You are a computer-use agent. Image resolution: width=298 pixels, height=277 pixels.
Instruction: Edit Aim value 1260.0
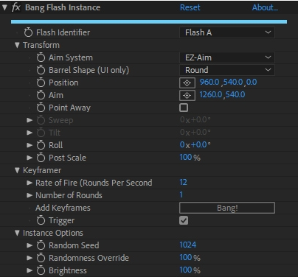click(211, 94)
